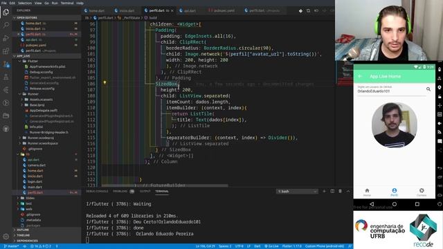Split the terminal pane

[x=332, y=191]
